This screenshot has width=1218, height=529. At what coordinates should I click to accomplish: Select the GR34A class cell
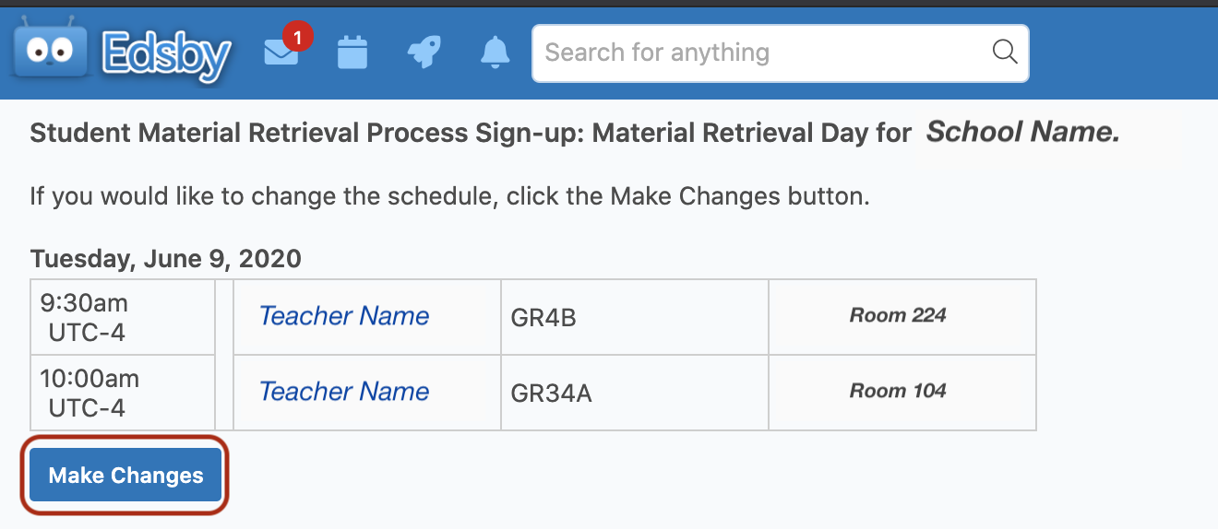coord(635,394)
